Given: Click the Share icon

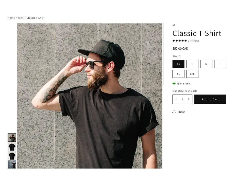Looking at the screenshot, I should [x=174, y=112].
